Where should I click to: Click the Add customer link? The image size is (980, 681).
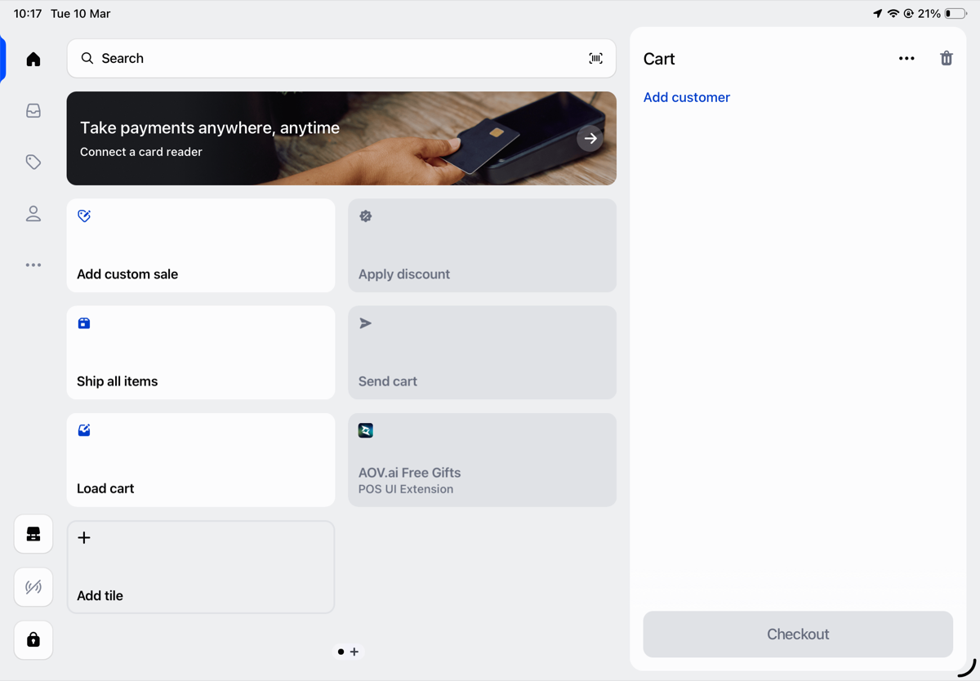[687, 97]
